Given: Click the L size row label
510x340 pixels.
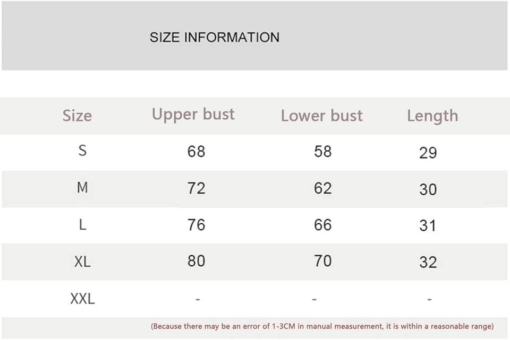Looking at the screenshot, I should click(x=82, y=225).
